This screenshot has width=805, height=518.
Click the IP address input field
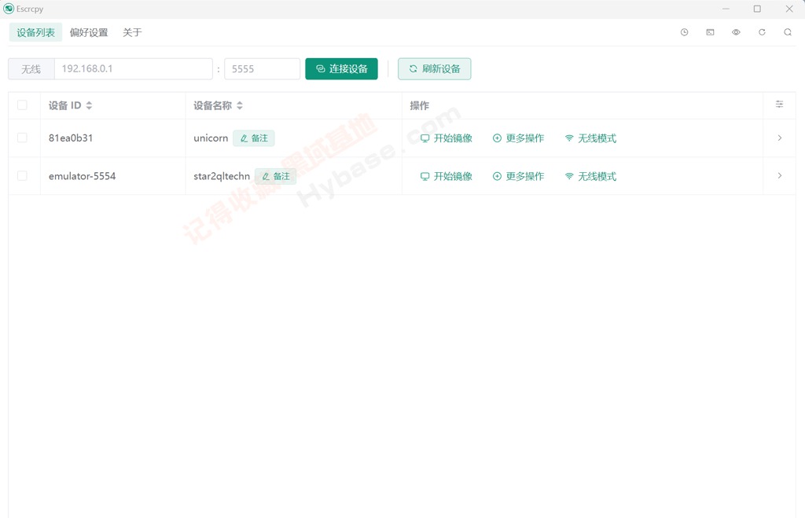134,68
